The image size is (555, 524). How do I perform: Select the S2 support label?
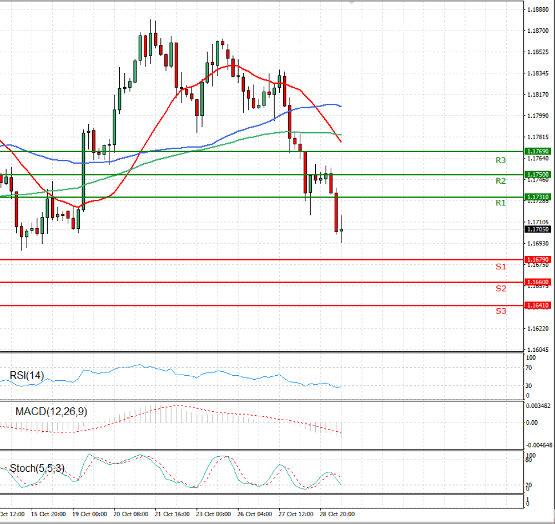501,289
